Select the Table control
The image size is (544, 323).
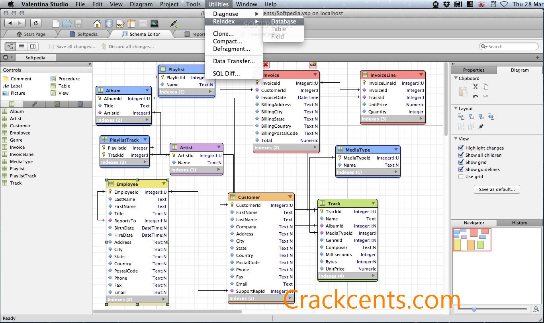(x=60, y=86)
